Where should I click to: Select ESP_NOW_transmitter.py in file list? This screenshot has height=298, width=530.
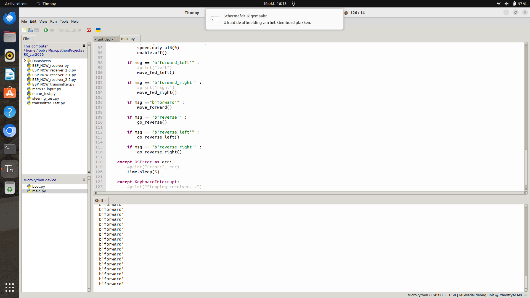tap(53, 84)
